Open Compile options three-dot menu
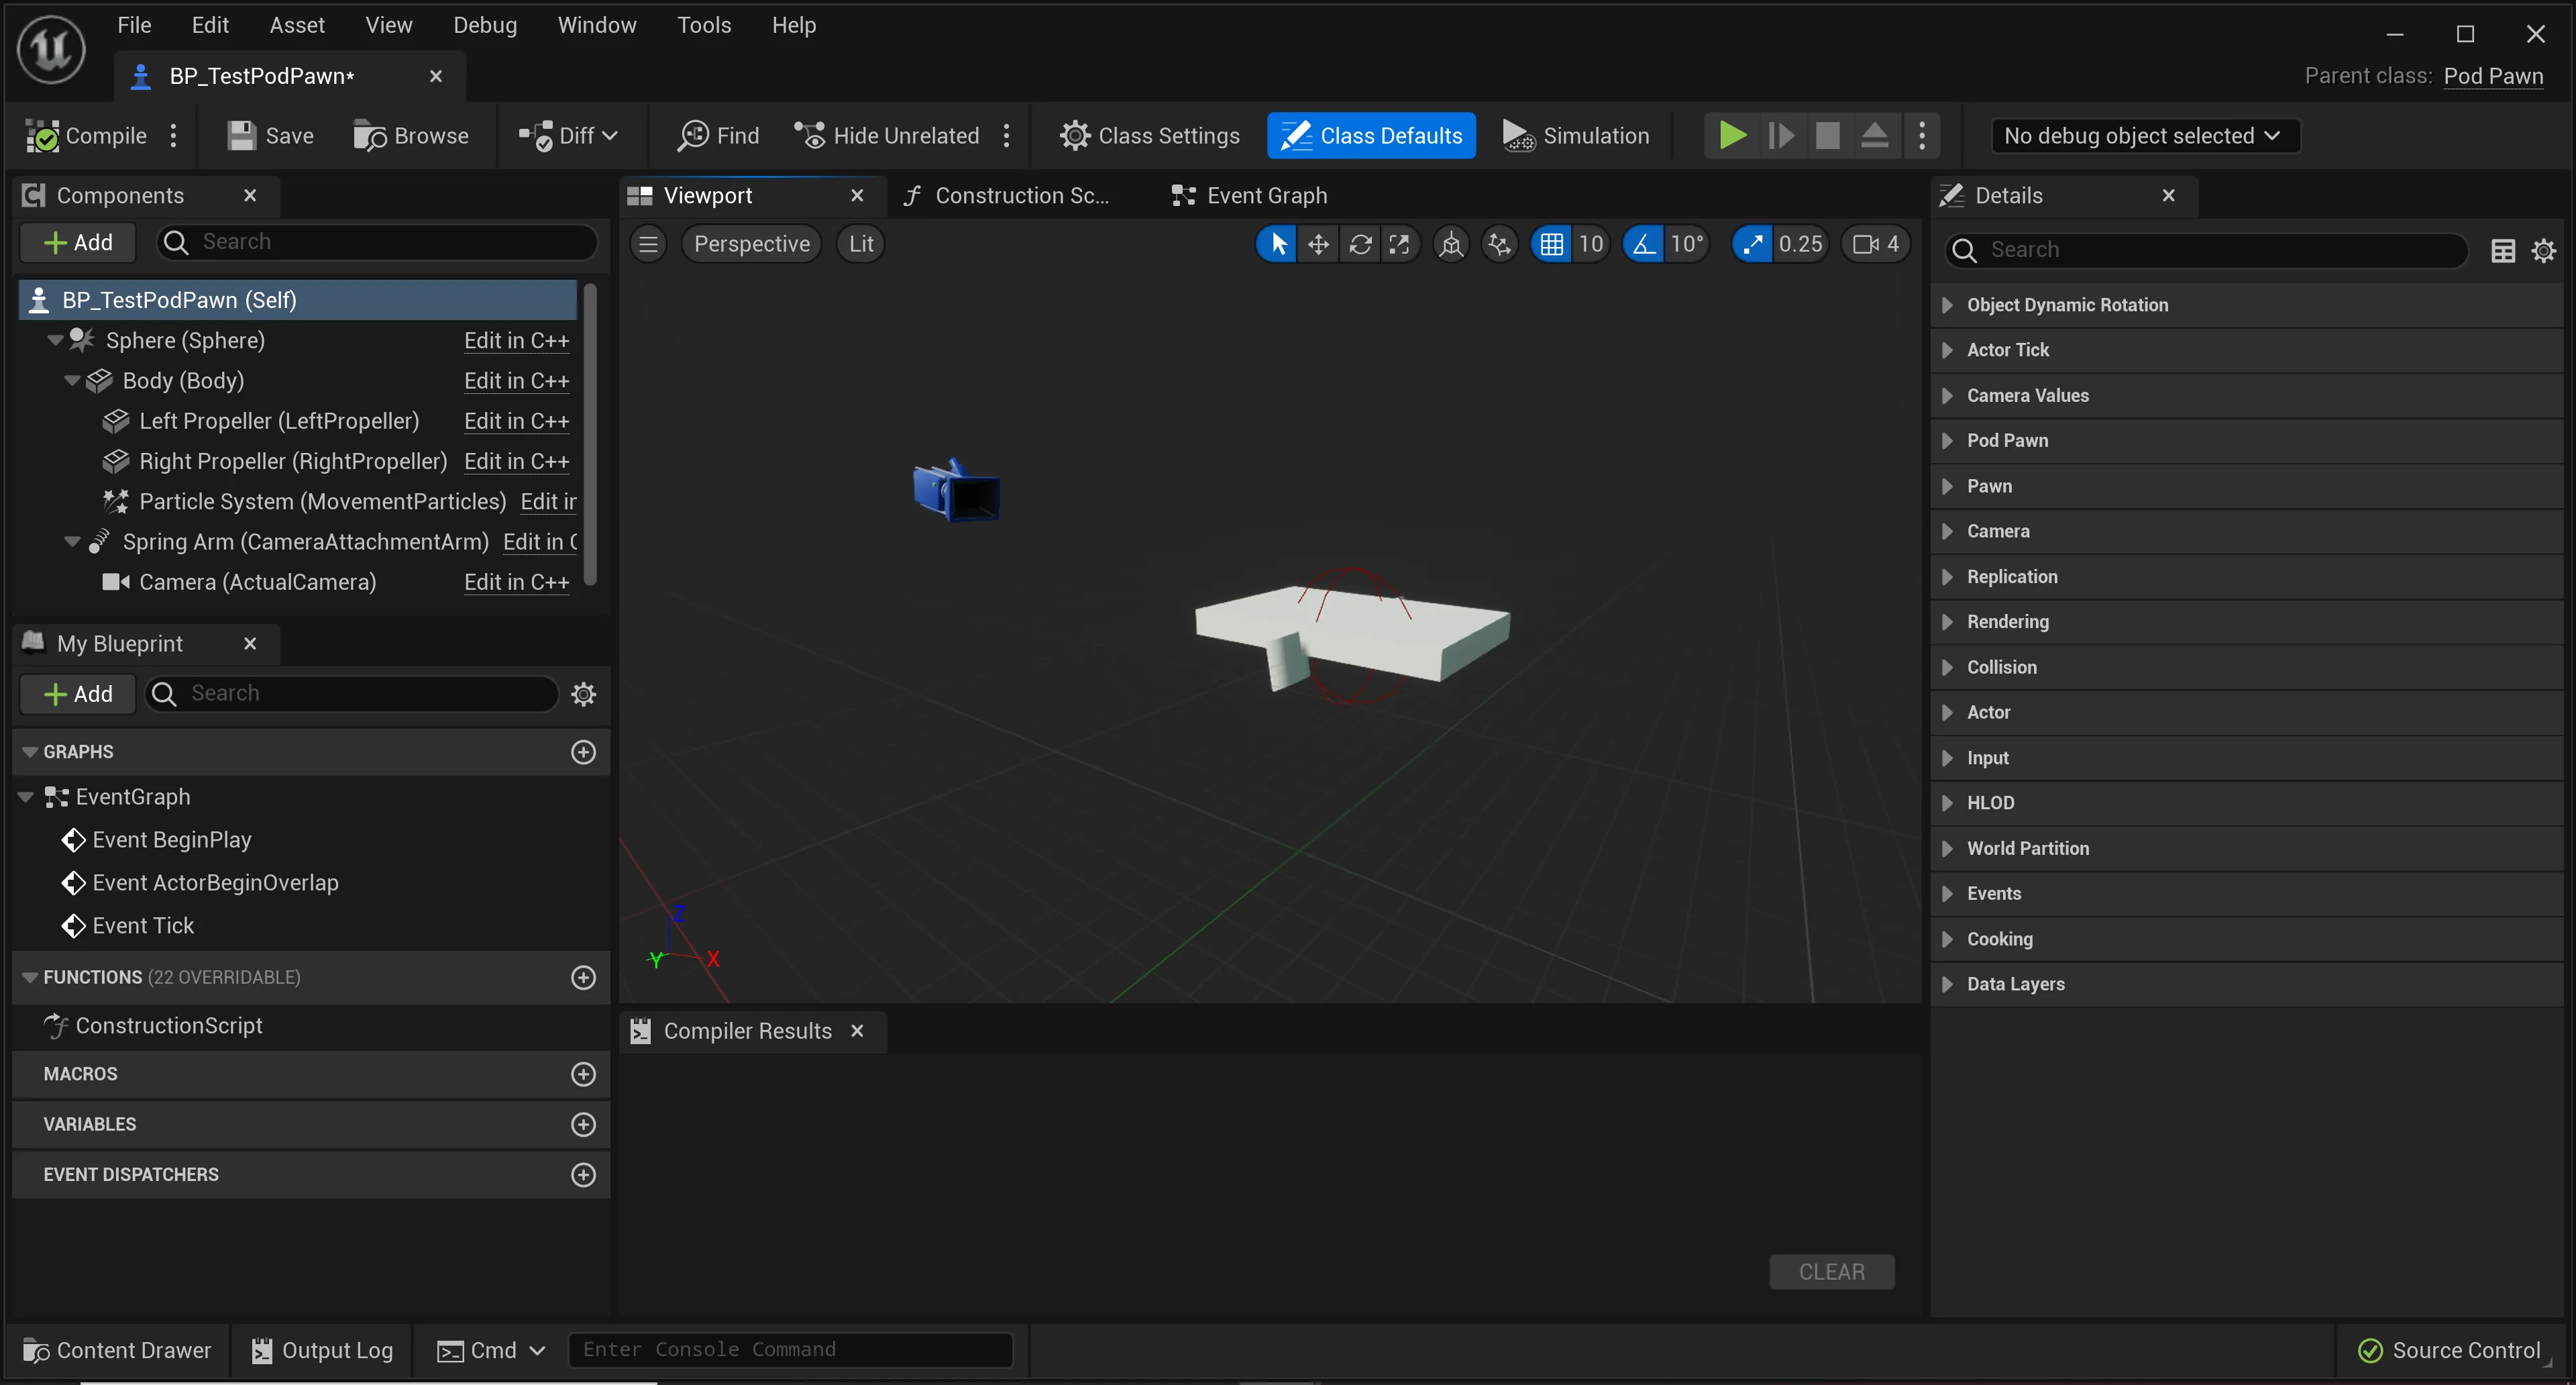The width and height of the screenshot is (2576, 1385). point(174,136)
